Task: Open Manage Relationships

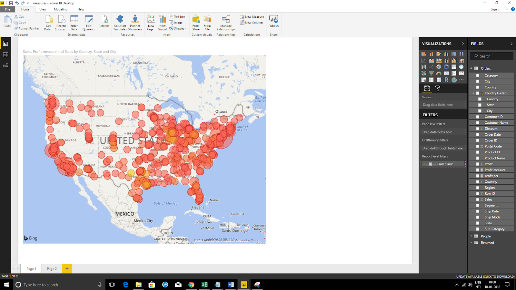Action: coord(226,23)
